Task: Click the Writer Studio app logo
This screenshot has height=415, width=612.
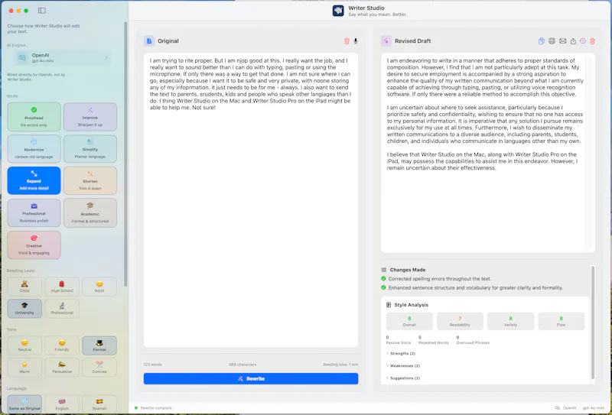Action: (x=338, y=11)
